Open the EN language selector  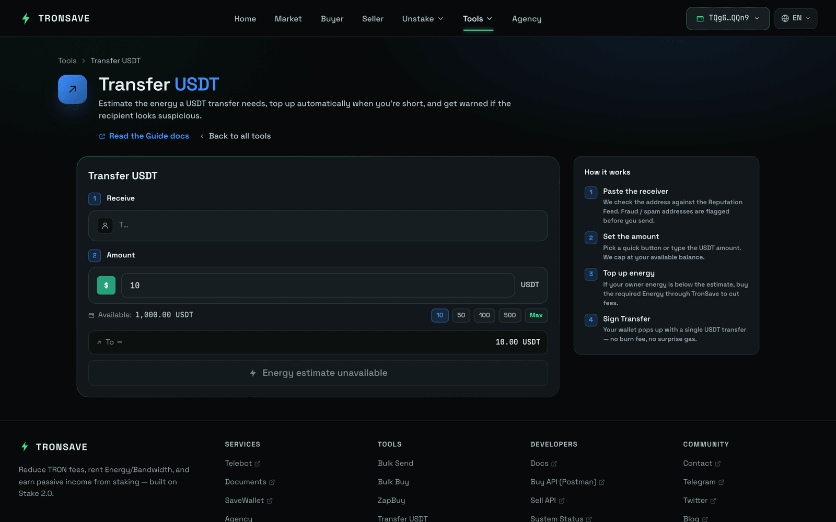(x=796, y=18)
